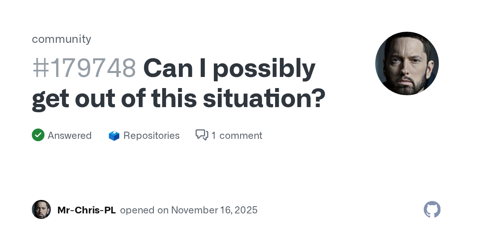This screenshot has width=477, height=238.
Task: Click the Repositories ballot box icon
Action: (x=114, y=136)
